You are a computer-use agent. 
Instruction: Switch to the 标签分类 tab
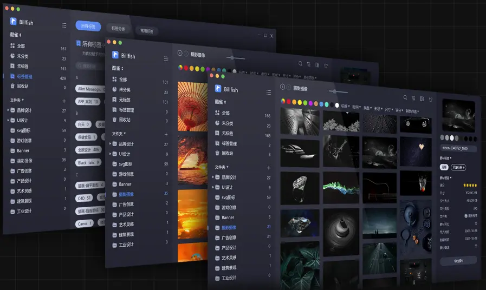[118, 28]
